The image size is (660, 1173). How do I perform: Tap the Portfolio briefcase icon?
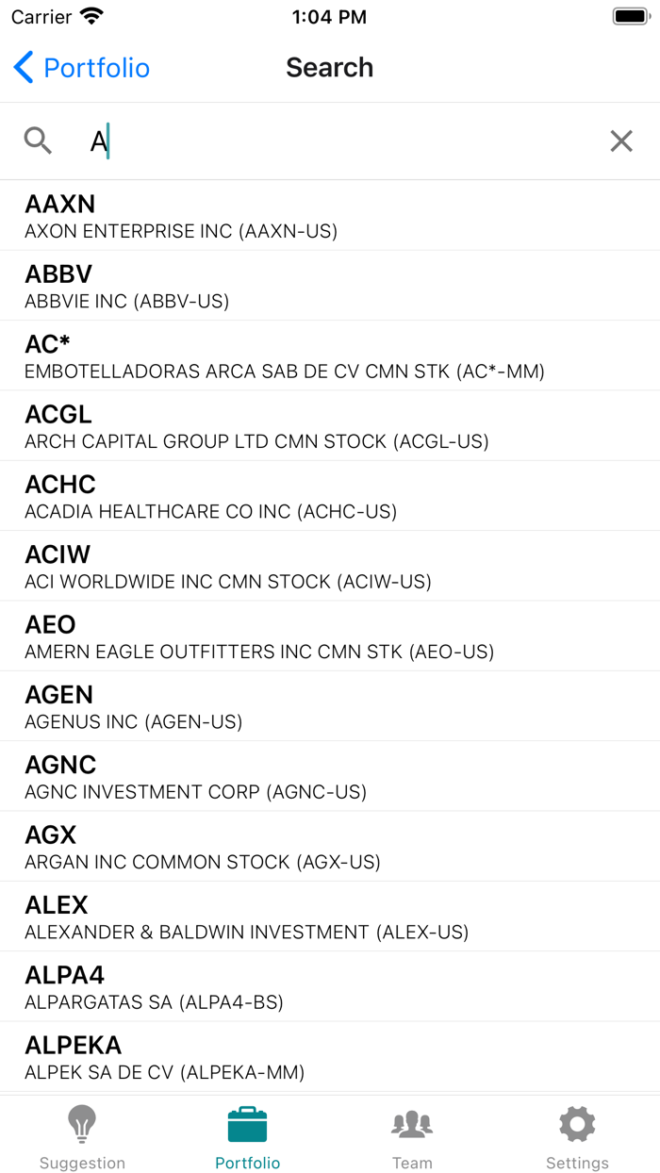tap(247, 1124)
